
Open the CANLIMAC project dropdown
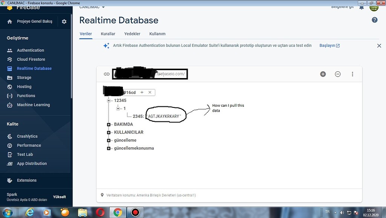pos(92,7)
